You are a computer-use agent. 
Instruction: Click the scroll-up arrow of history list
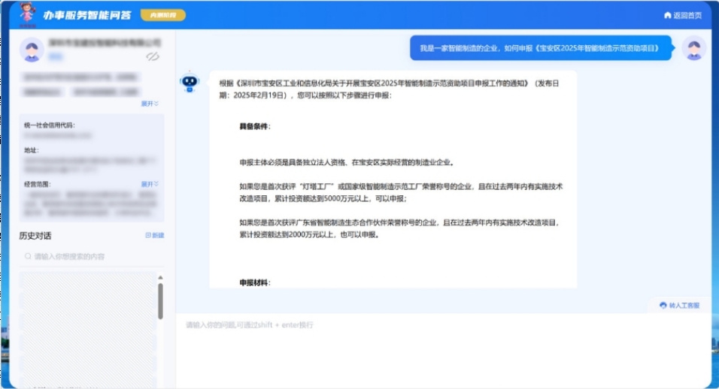click(x=160, y=277)
